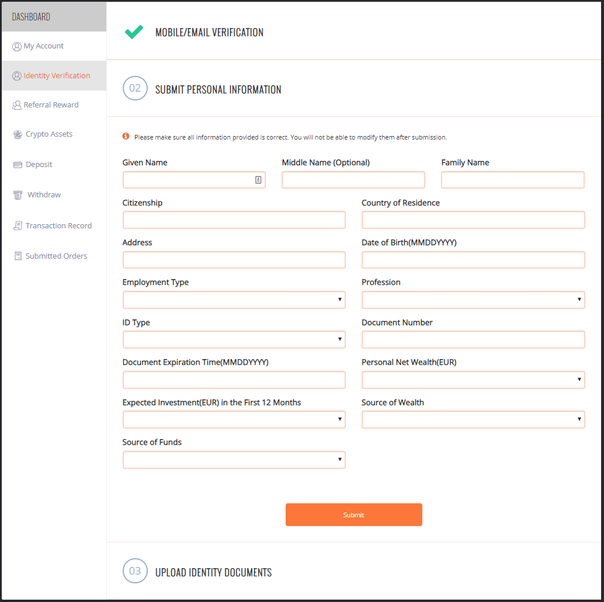This screenshot has height=602, width=604.
Task: Click the Referral Reward people icon
Action: [x=17, y=105]
